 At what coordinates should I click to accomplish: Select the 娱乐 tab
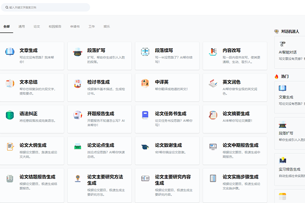[107, 26]
